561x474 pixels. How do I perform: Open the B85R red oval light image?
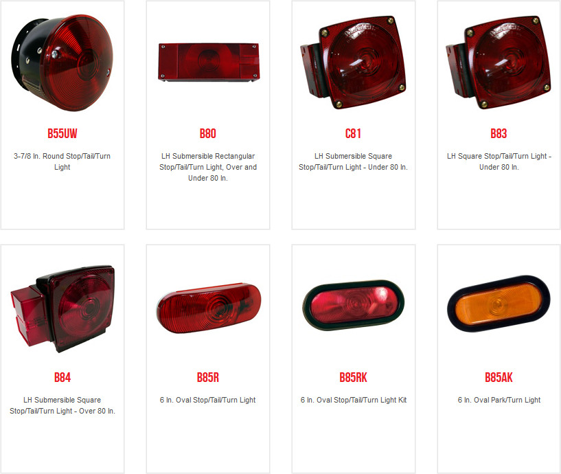[x=209, y=308]
